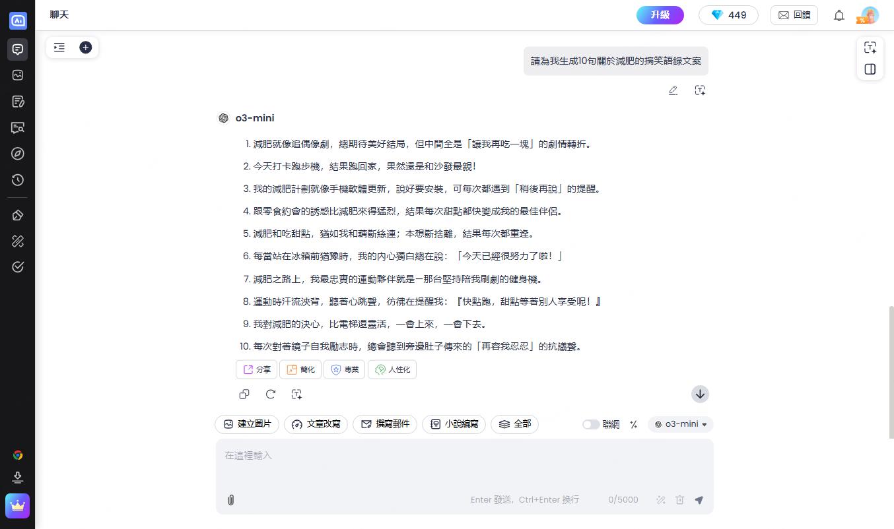Attach a file with the paperclip icon

coord(230,500)
